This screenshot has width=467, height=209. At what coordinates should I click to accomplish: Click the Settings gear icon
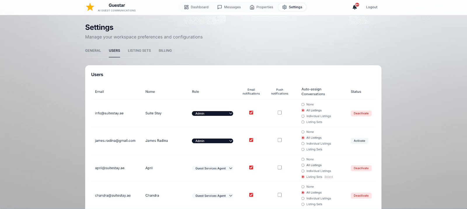click(x=284, y=7)
